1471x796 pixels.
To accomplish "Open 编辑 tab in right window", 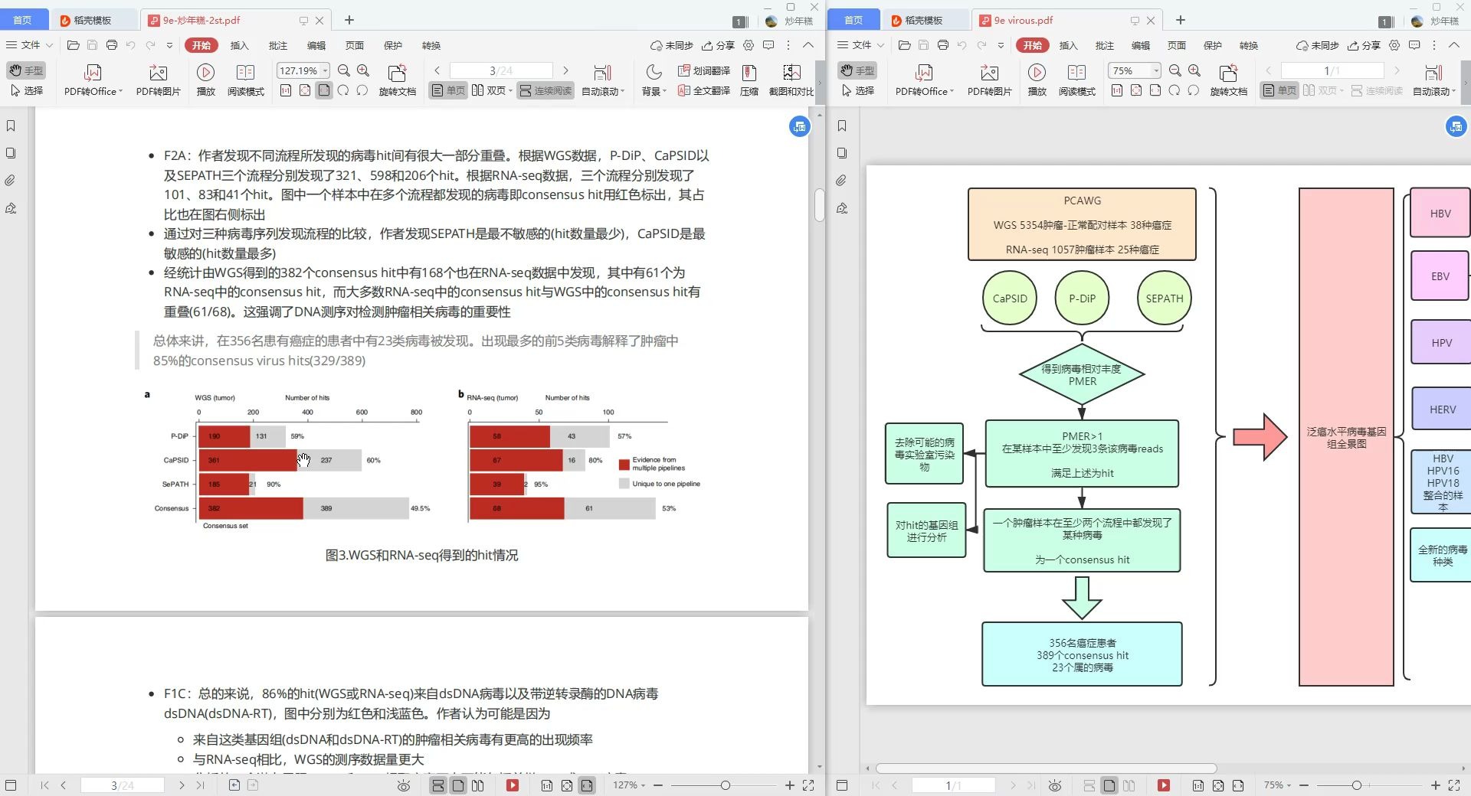I will point(1141,45).
